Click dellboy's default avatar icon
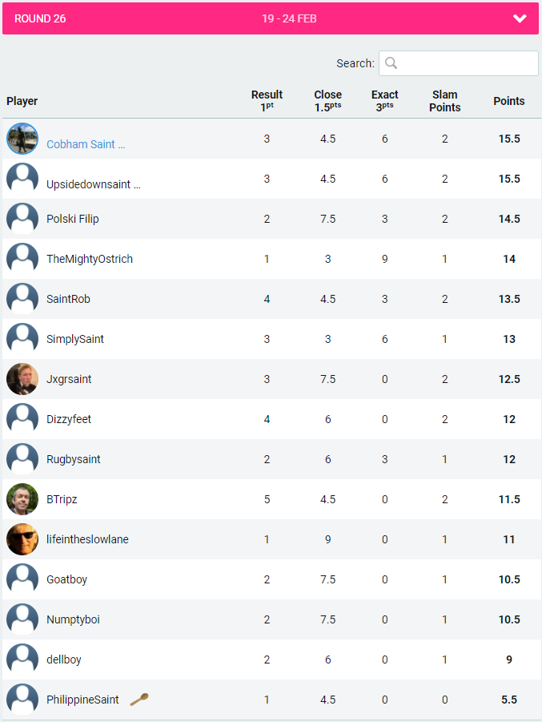Screen dimensions: 542x722 point(22,659)
